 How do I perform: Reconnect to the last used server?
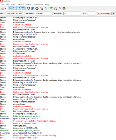coord(46,8)
